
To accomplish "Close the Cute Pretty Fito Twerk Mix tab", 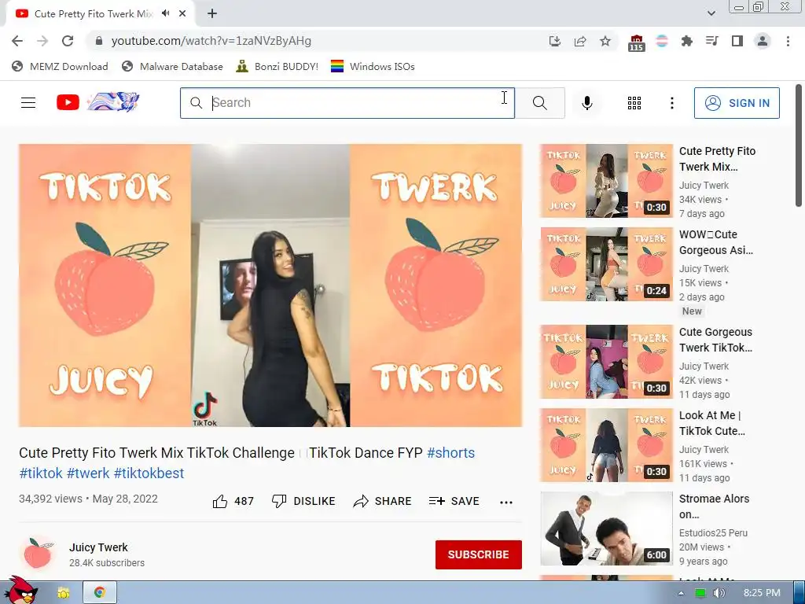I will click(x=182, y=13).
